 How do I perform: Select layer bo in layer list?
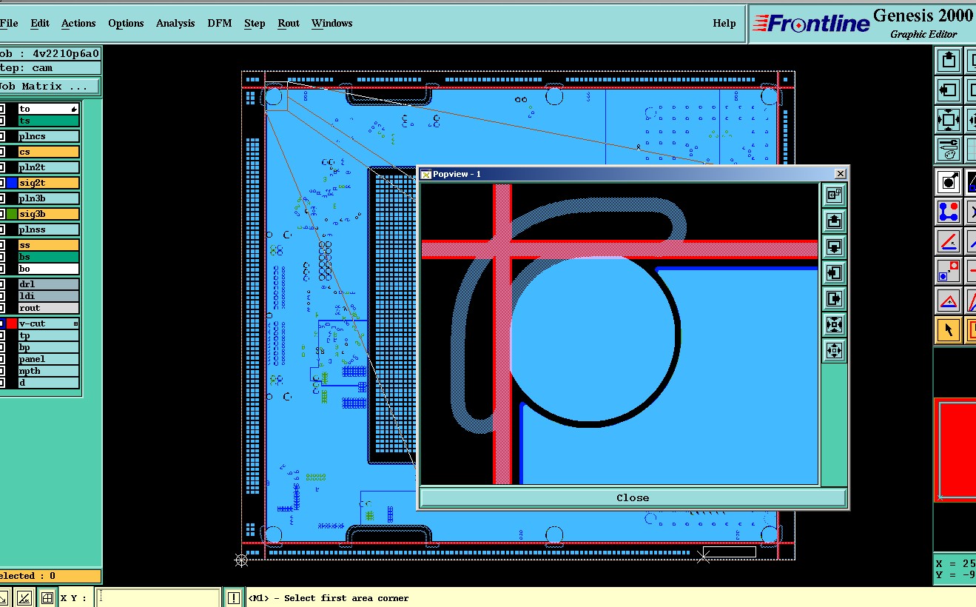click(x=48, y=269)
